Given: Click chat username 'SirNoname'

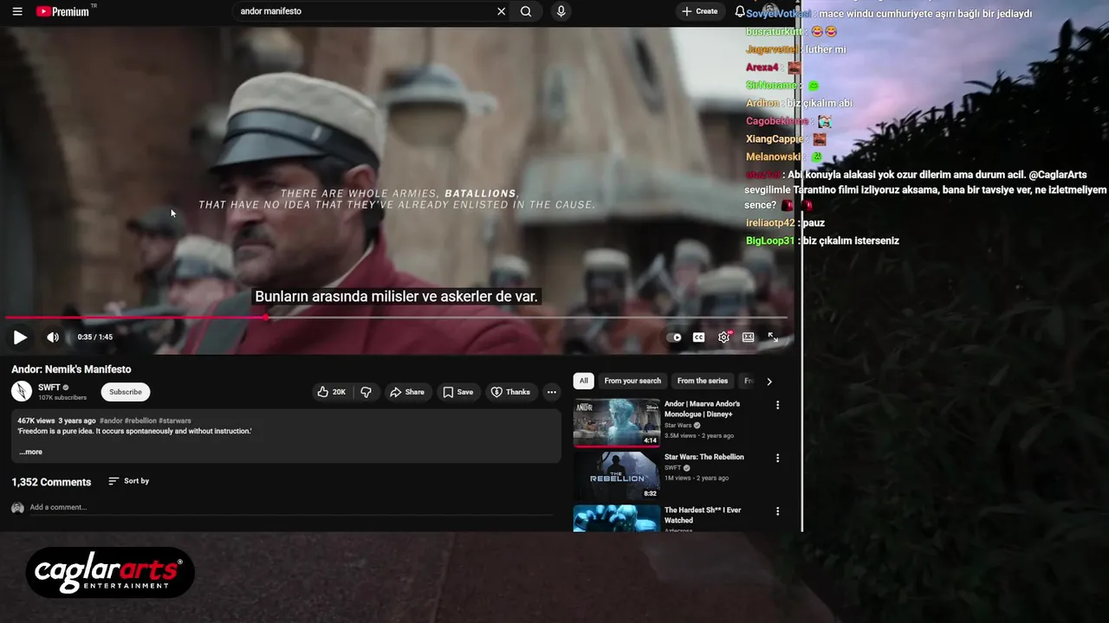Looking at the screenshot, I should [771, 85].
